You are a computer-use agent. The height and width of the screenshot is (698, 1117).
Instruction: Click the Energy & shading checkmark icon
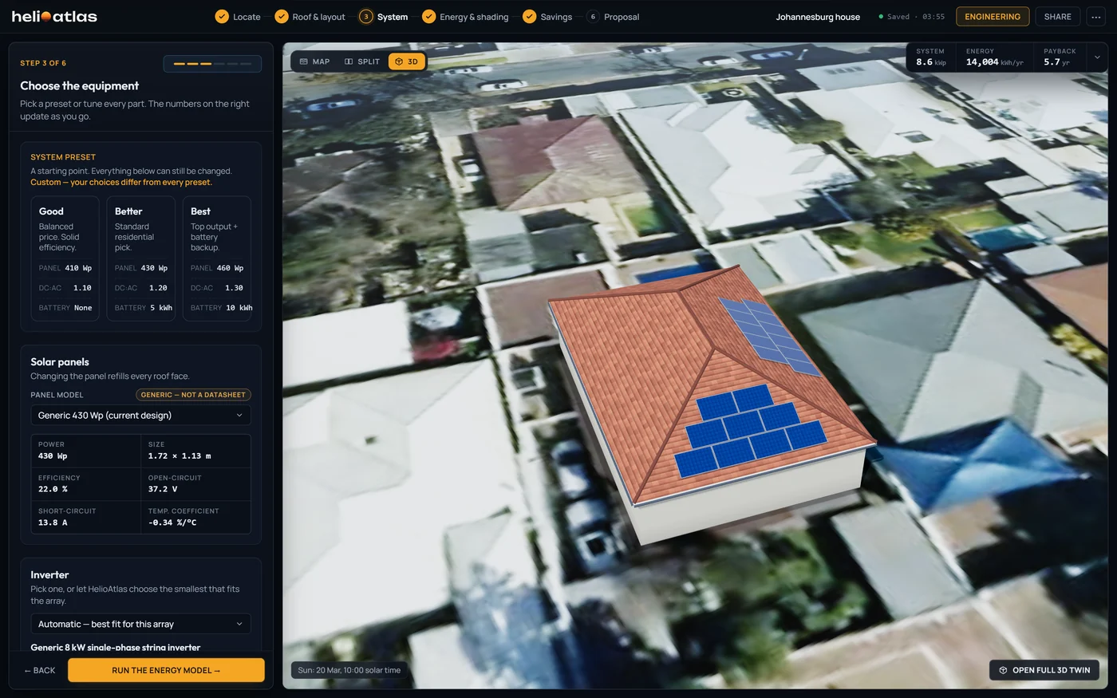428,17
